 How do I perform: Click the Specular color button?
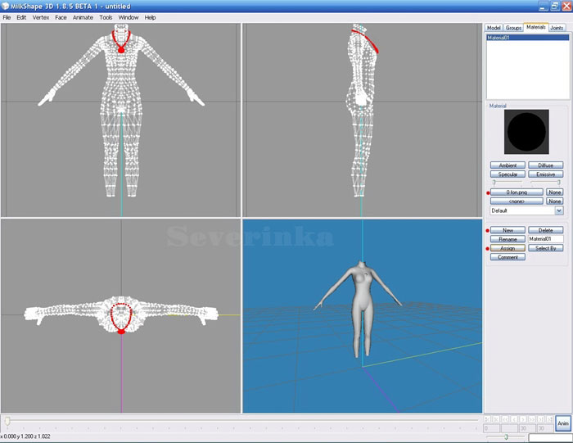(x=508, y=174)
